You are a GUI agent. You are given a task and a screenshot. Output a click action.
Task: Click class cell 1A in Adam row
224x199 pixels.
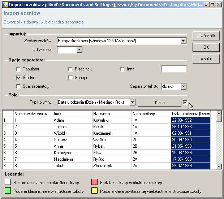151,120
